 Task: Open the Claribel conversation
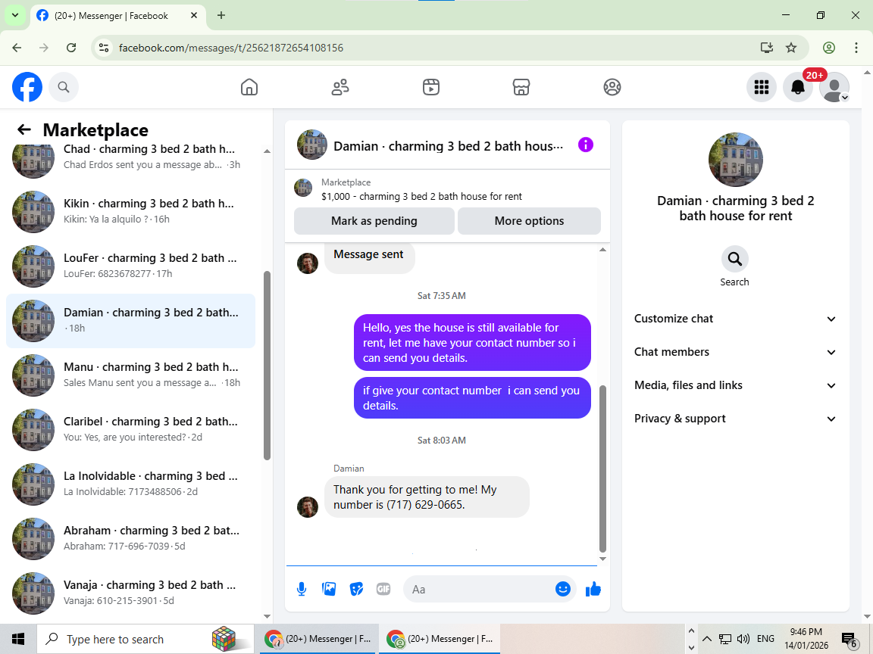[130, 430]
